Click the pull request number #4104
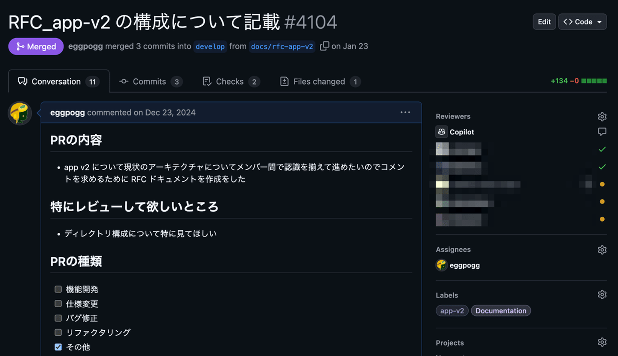 pos(311,22)
